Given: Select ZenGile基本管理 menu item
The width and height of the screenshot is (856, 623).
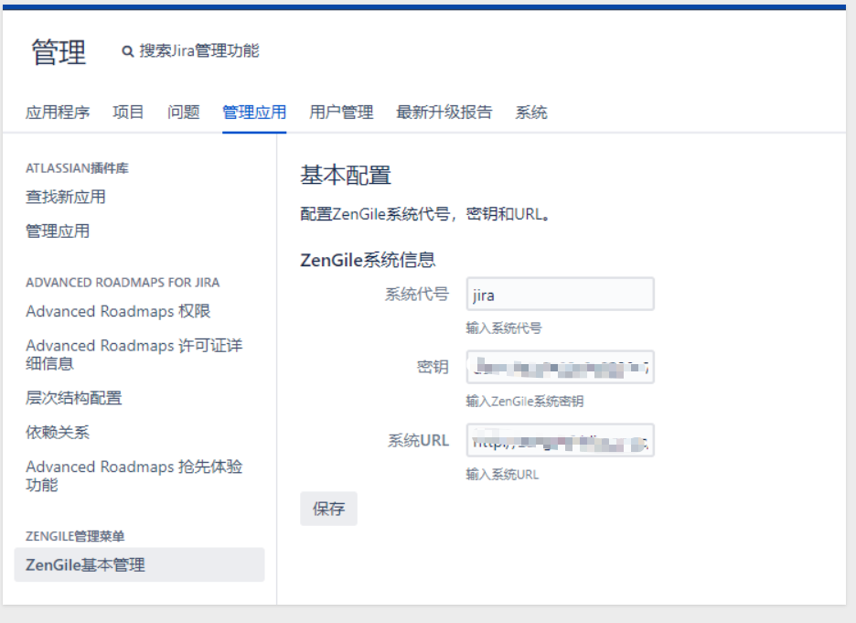Looking at the screenshot, I should tap(85, 565).
